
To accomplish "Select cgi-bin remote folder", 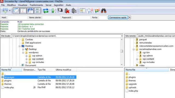I will pyautogui.click(x=146, y=53).
